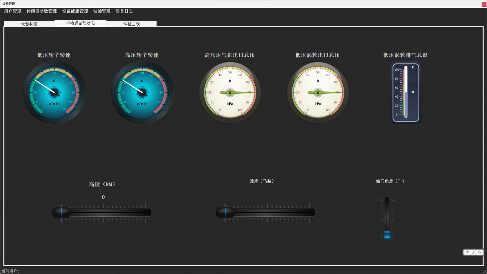This screenshot has height=274, width=487.
Task: Open the 设备日志 menu
Action: tap(124, 11)
